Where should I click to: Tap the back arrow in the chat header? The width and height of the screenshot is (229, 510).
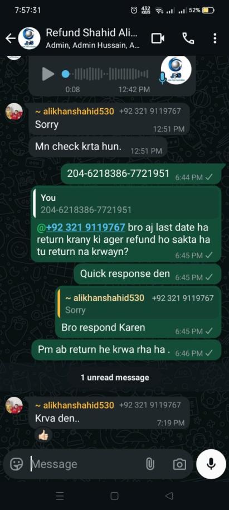click(x=11, y=39)
